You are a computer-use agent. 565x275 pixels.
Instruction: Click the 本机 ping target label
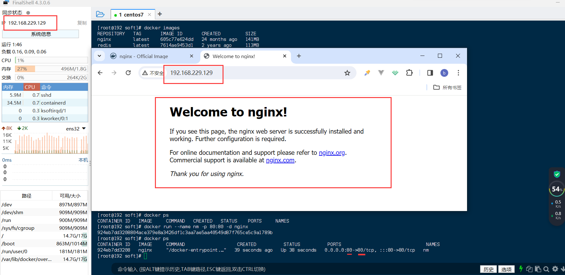83,160
